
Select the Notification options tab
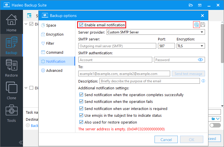(57, 61)
